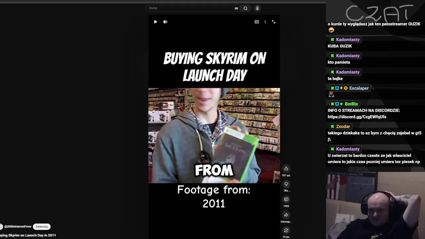Subscribe with the Subskrybuj button
This screenshot has height=239, width=425.
click(42, 227)
